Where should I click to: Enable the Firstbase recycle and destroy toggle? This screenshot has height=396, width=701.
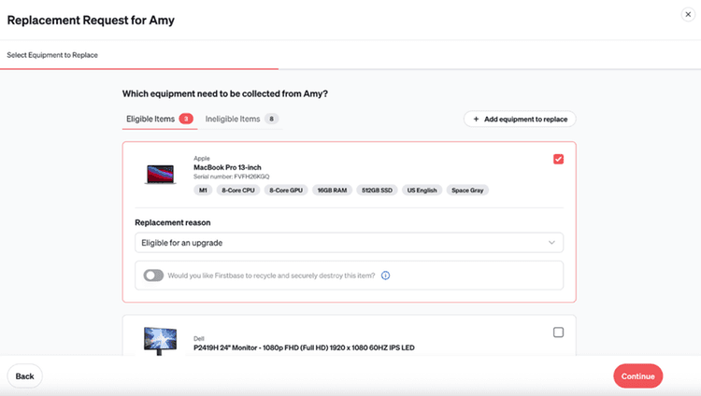[153, 276]
